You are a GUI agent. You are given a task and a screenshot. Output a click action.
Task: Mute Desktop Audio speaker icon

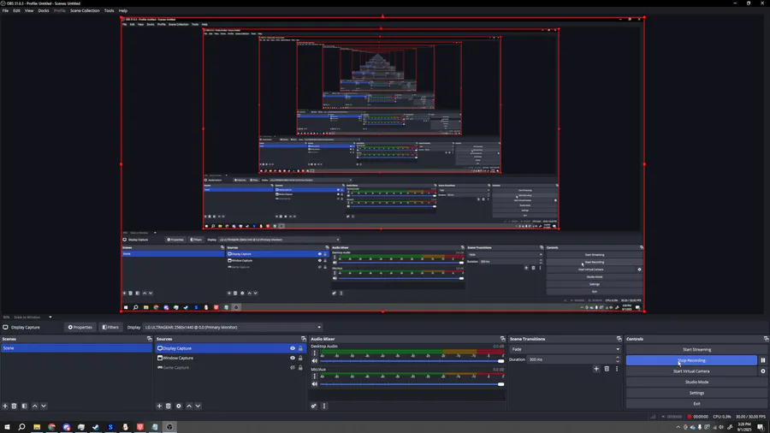315,361
